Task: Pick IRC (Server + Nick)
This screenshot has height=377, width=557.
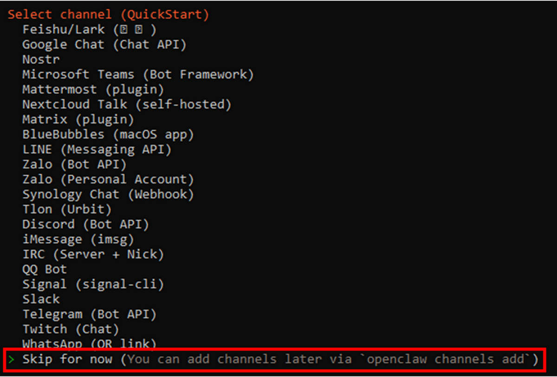Action: (93, 254)
